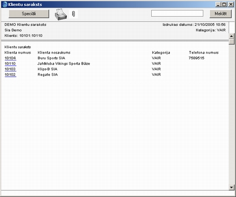This screenshot has width=236, height=197.
Task: Focus the search text field
Action: [177, 14]
